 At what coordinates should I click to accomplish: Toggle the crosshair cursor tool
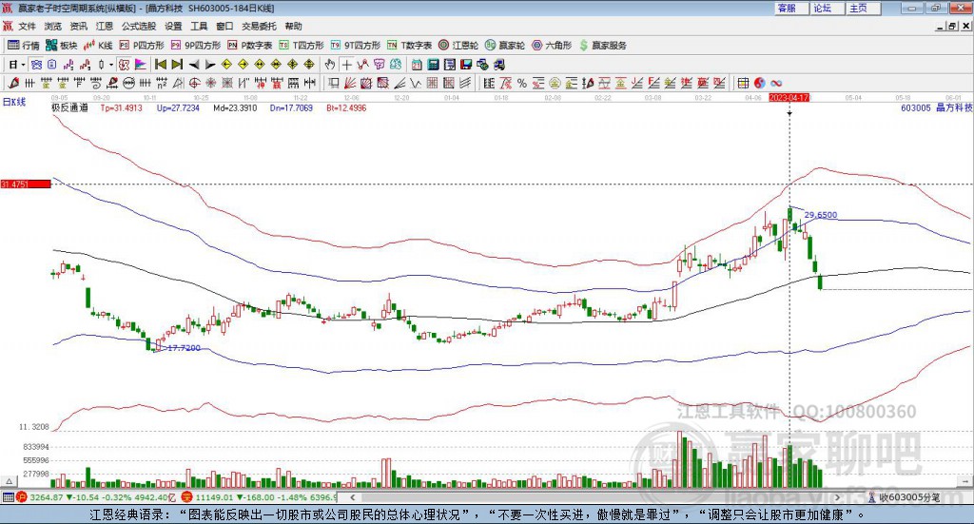(346, 65)
